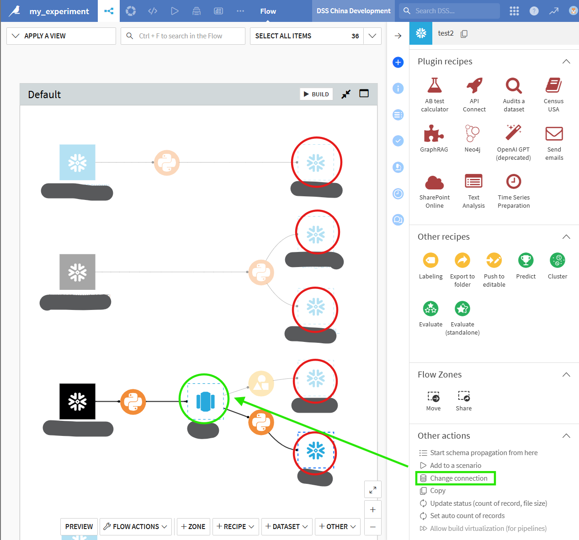The image size is (579, 540).
Task: Open the checkmark status tab in sidebar
Action: click(x=398, y=141)
